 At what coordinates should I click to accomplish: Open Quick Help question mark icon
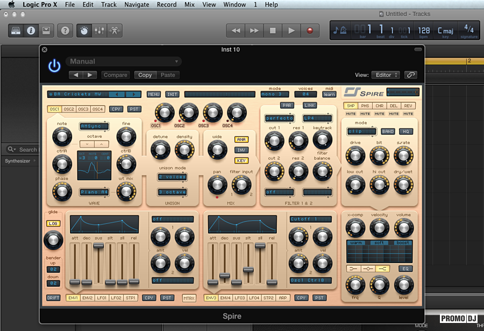pyautogui.click(x=65, y=31)
